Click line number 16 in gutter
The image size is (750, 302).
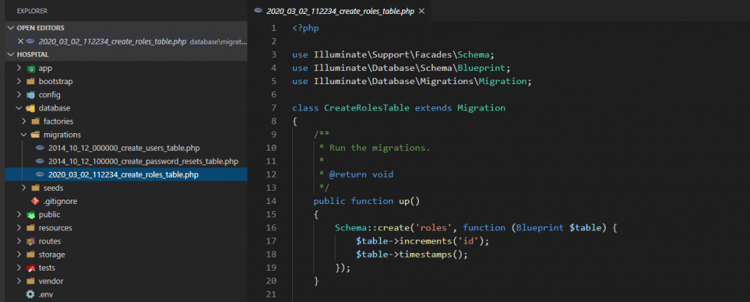coord(272,228)
